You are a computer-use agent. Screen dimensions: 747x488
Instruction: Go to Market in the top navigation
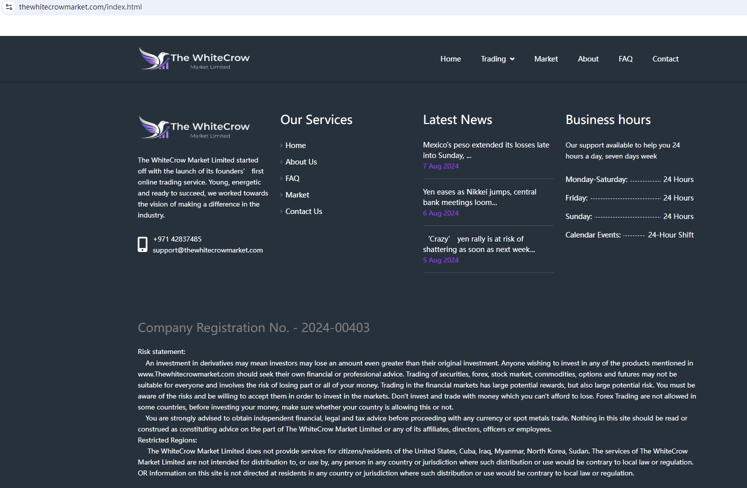546,59
